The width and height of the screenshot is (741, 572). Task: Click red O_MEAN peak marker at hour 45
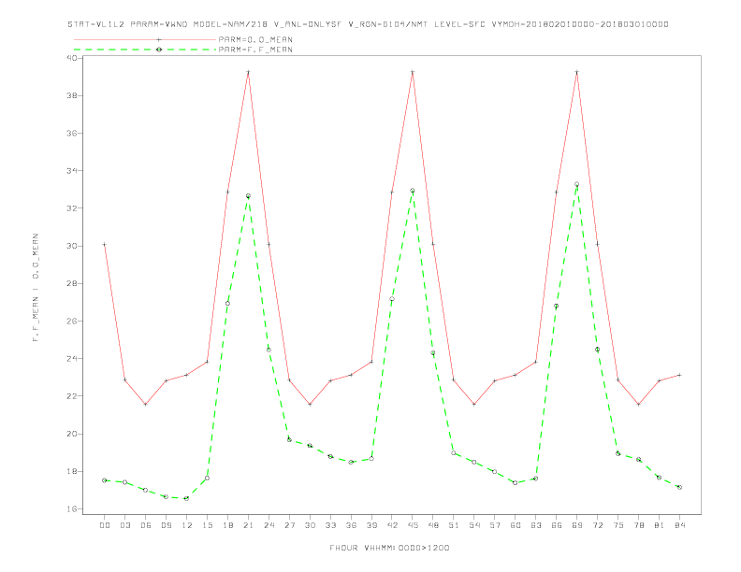(413, 72)
